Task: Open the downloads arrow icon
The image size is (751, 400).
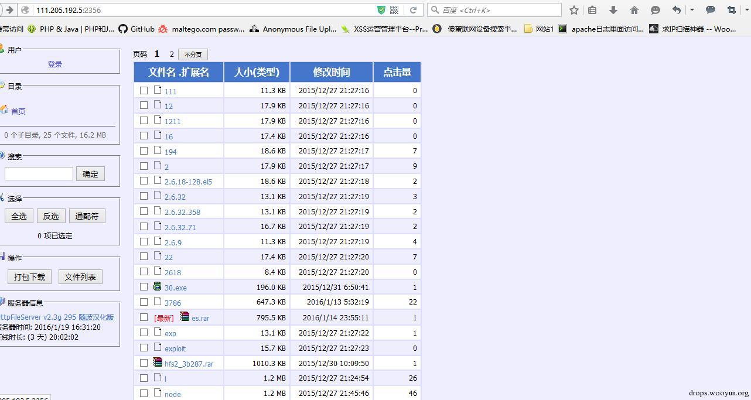Action: pos(613,10)
